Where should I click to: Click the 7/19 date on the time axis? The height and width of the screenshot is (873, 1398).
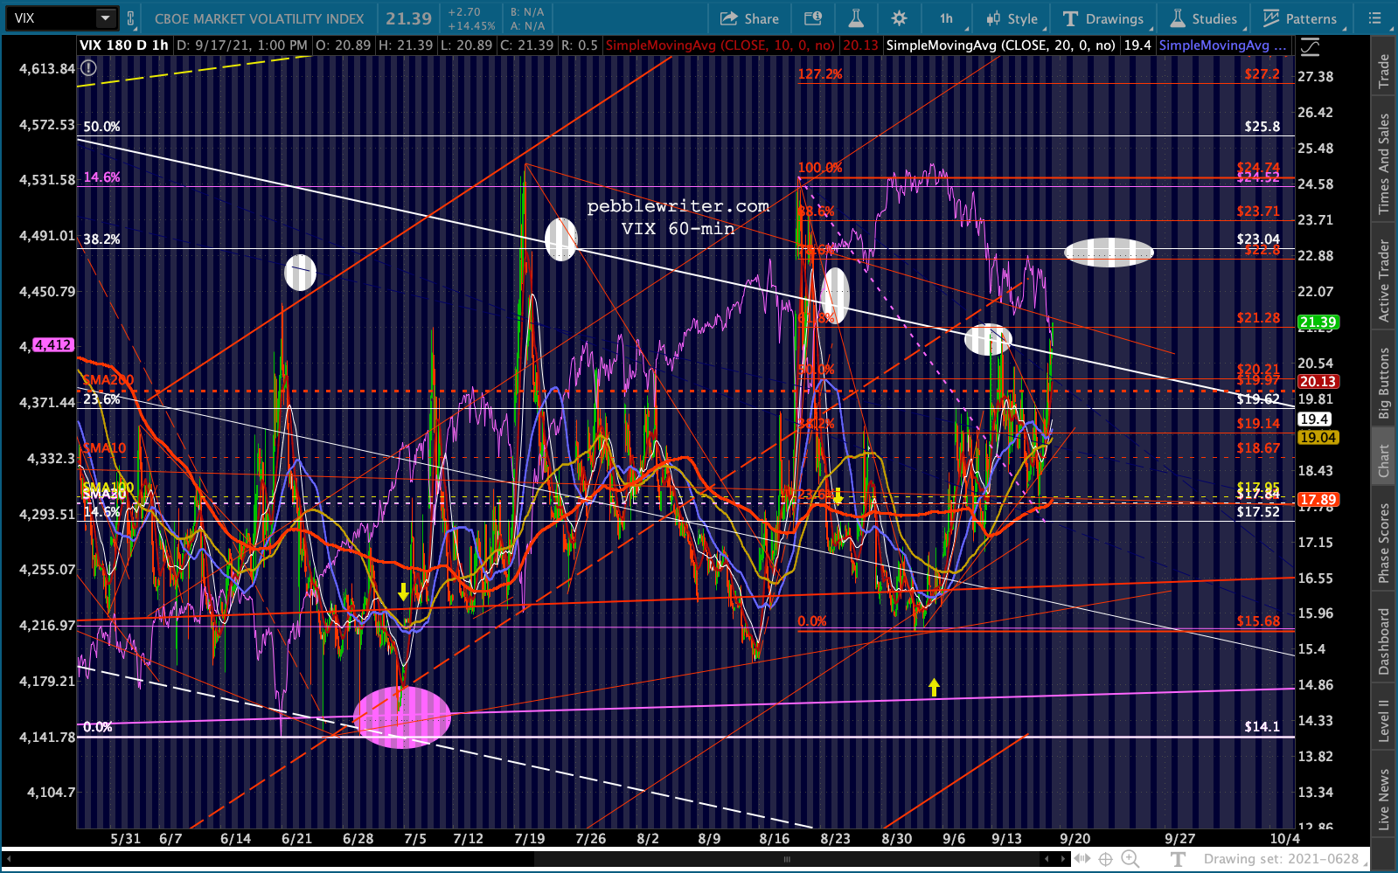click(x=529, y=839)
